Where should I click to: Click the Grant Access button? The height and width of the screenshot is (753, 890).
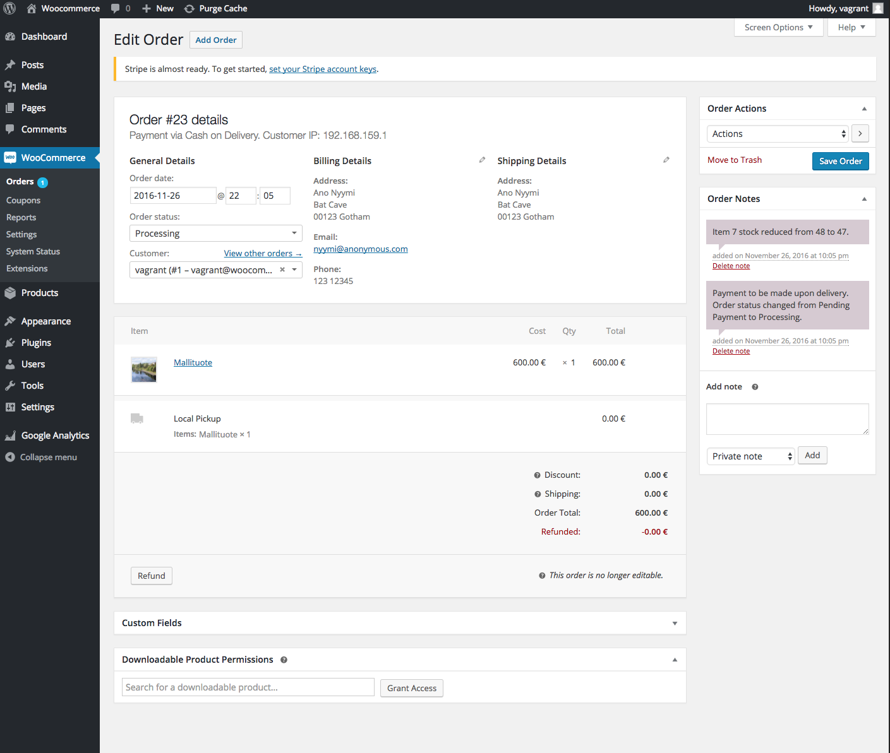click(x=412, y=688)
